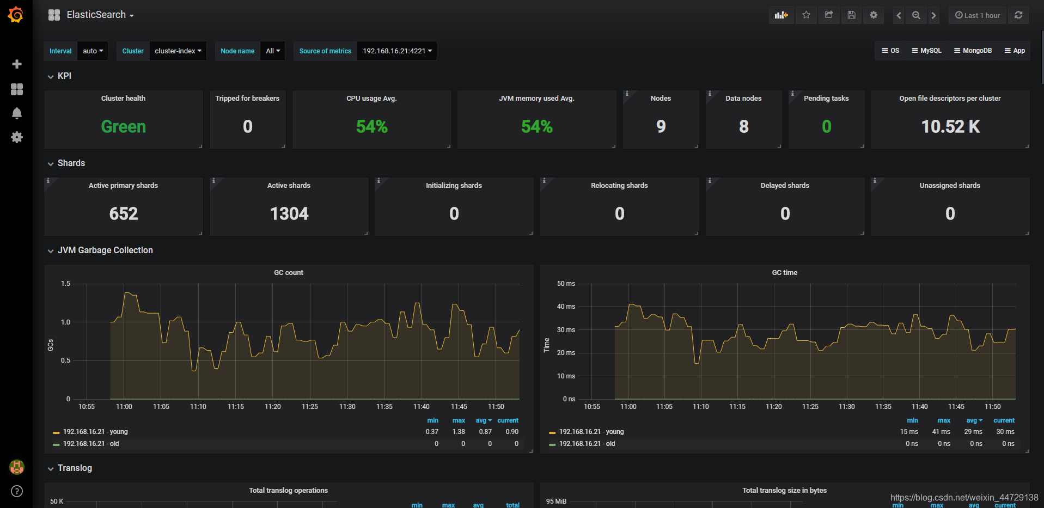
Task: Collapse the JVM Garbage Collection row
Action: (100, 250)
